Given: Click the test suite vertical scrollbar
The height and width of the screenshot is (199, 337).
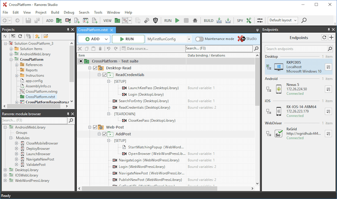Looking at the screenshot, I should point(257,82).
